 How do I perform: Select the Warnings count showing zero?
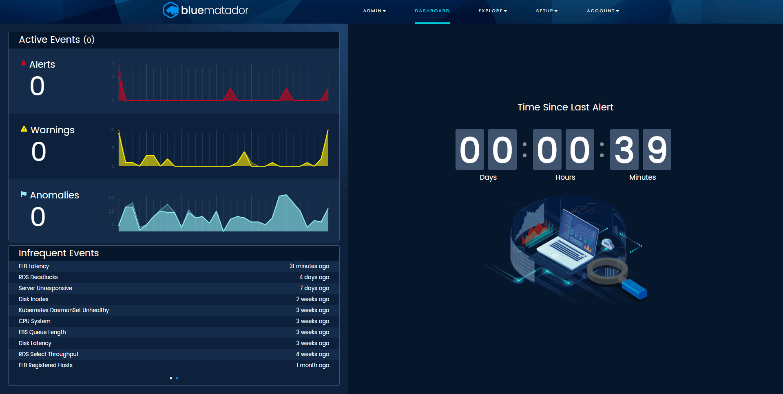point(38,152)
